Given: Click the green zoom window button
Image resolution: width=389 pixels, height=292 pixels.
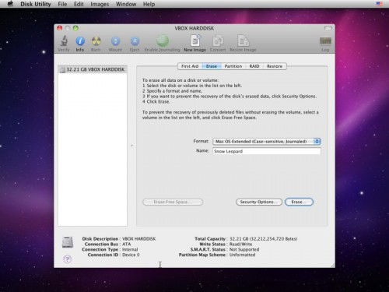Looking at the screenshot, I should click(75, 28).
